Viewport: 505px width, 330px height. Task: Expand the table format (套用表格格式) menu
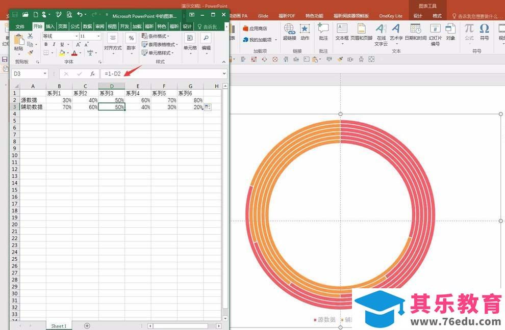pos(160,44)
